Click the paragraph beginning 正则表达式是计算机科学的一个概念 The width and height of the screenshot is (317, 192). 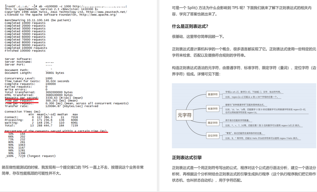point(244,52)
